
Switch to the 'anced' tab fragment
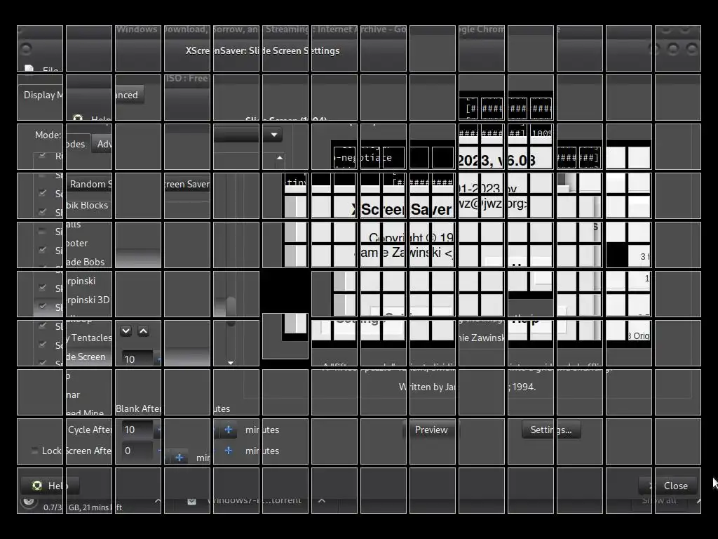coord(130,95)
